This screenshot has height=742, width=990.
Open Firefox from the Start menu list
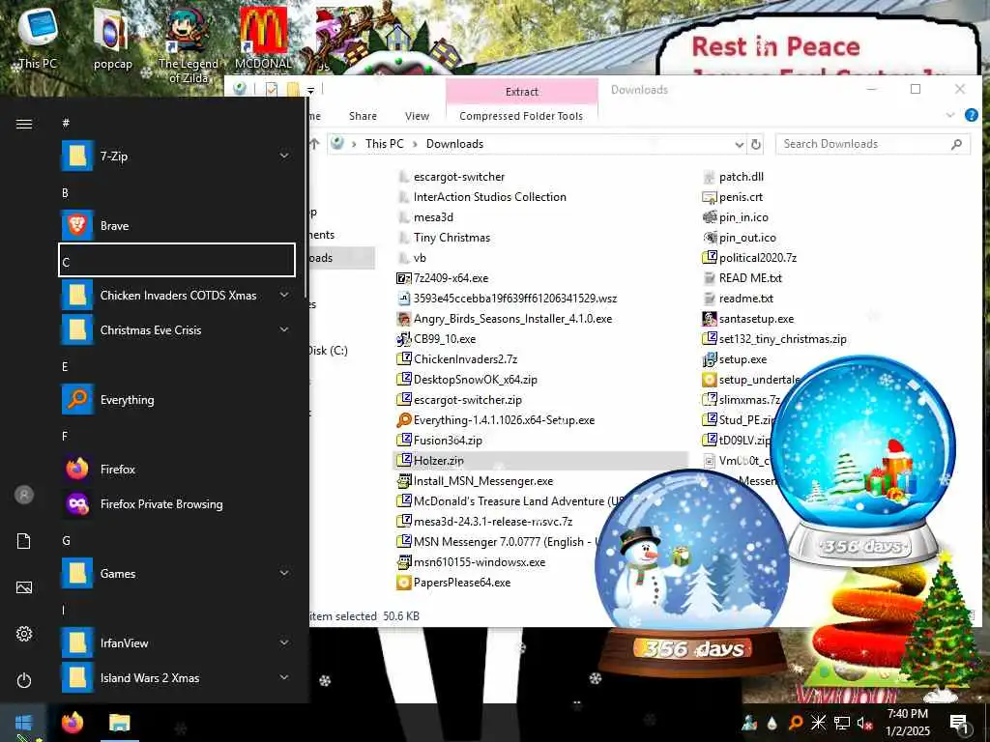point(178,470)
